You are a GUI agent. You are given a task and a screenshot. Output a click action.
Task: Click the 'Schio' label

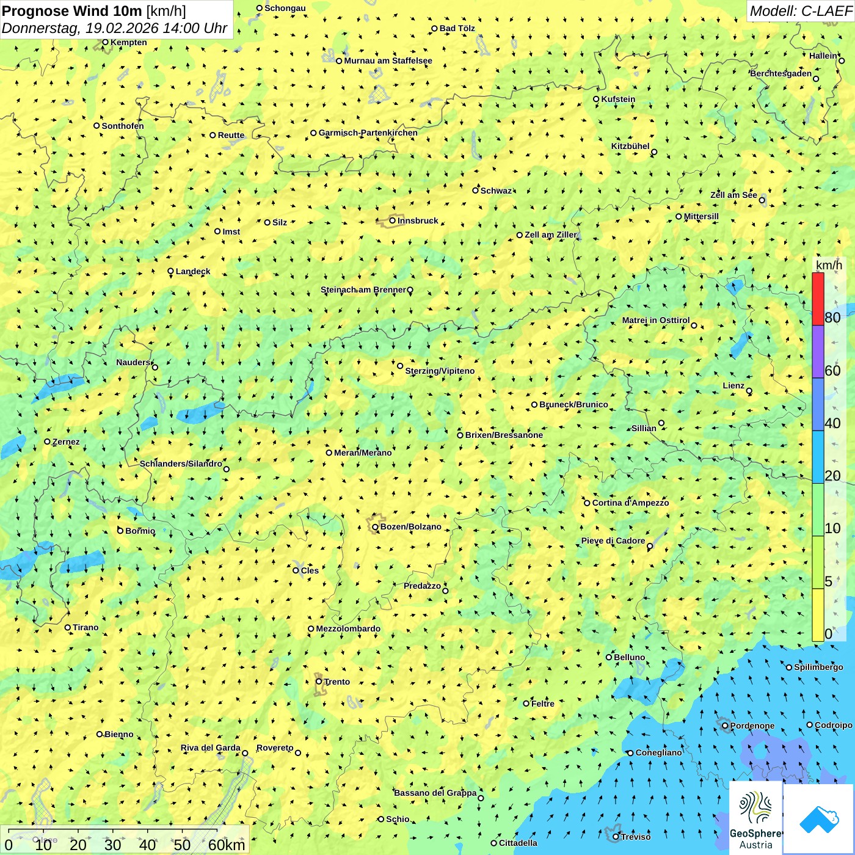tap(398, 819)
